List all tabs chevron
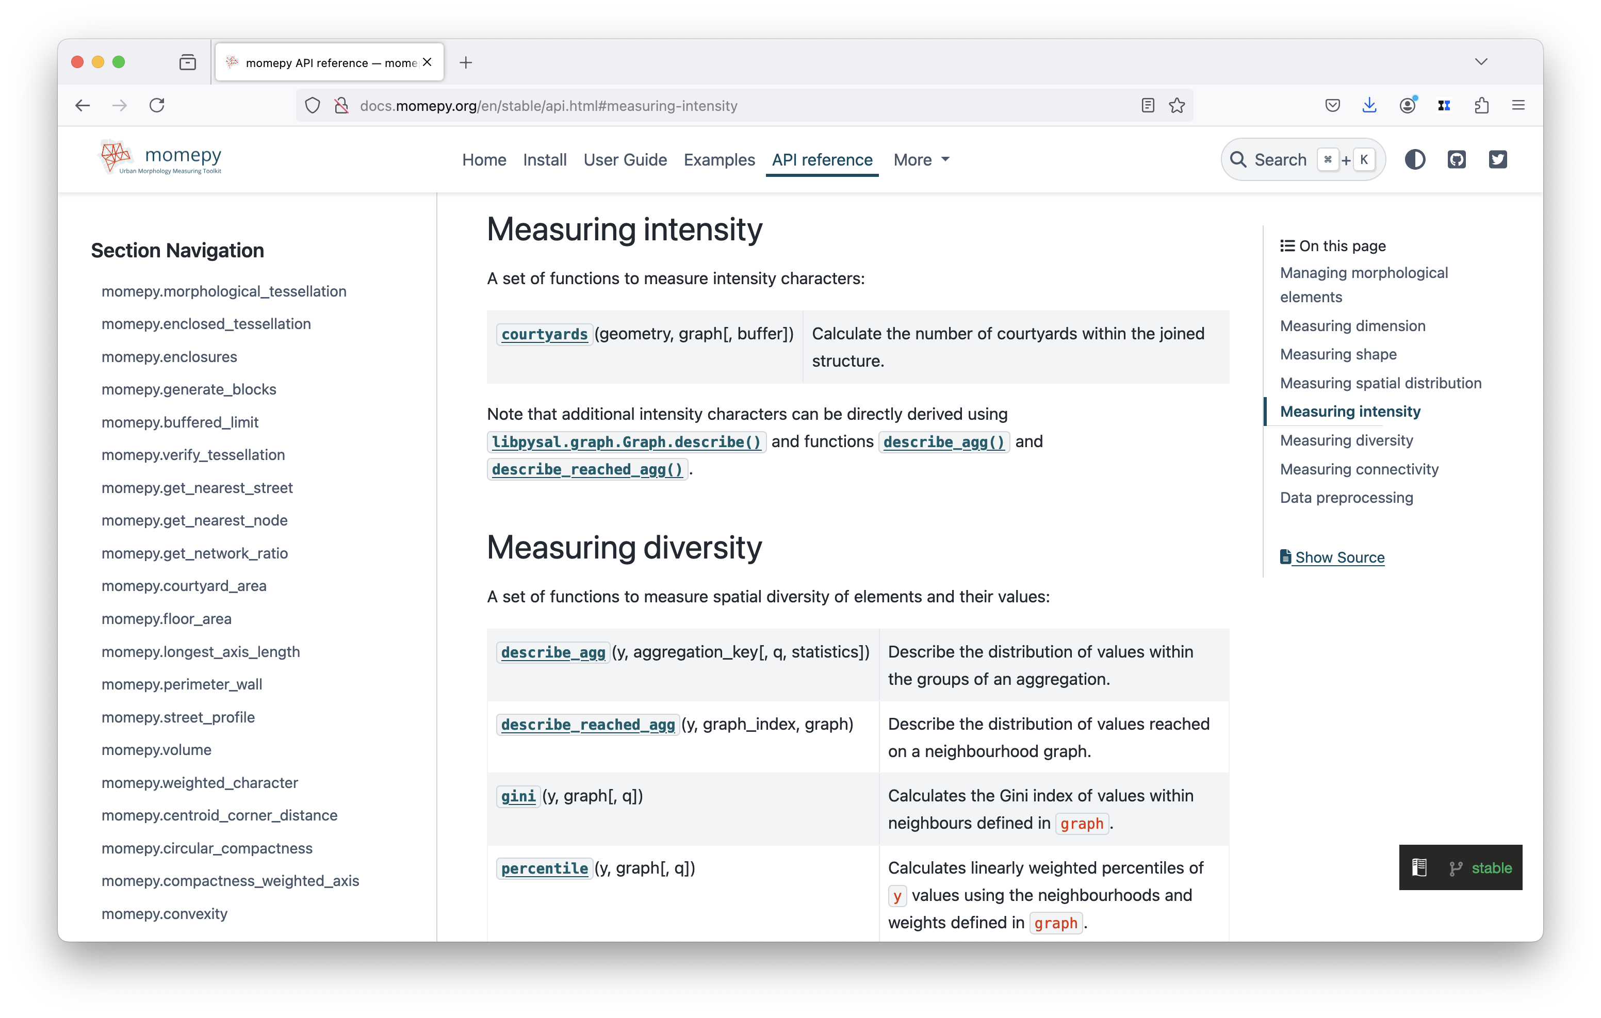This screenshot has height=1018, width=1601. tap(1481, 62)
